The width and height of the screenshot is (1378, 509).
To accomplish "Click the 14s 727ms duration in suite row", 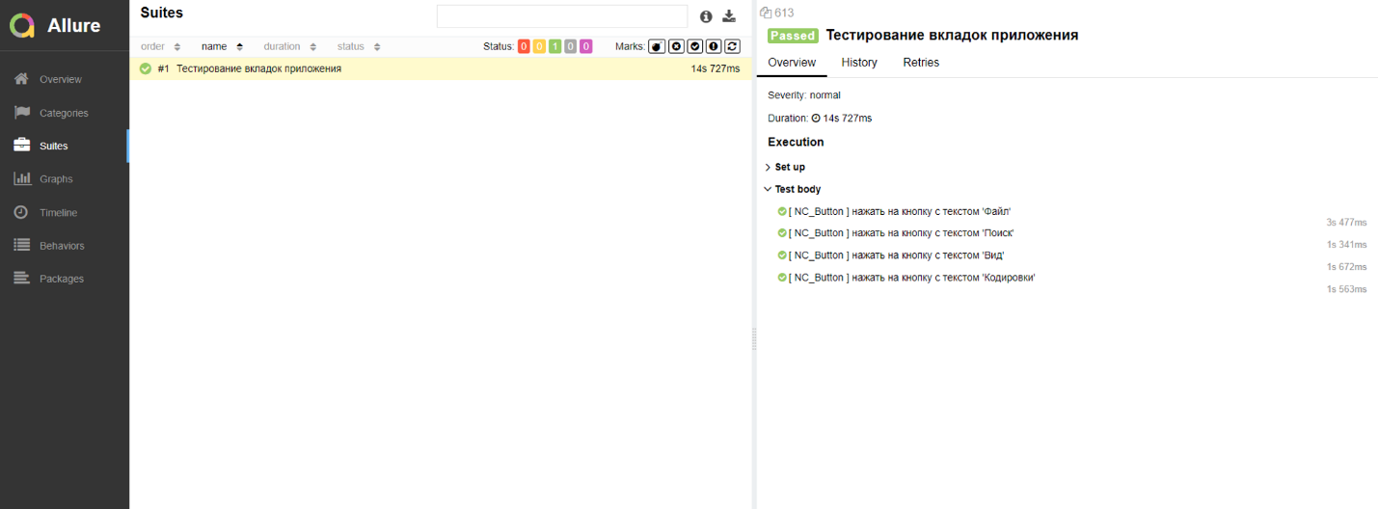I will (716, 68).
